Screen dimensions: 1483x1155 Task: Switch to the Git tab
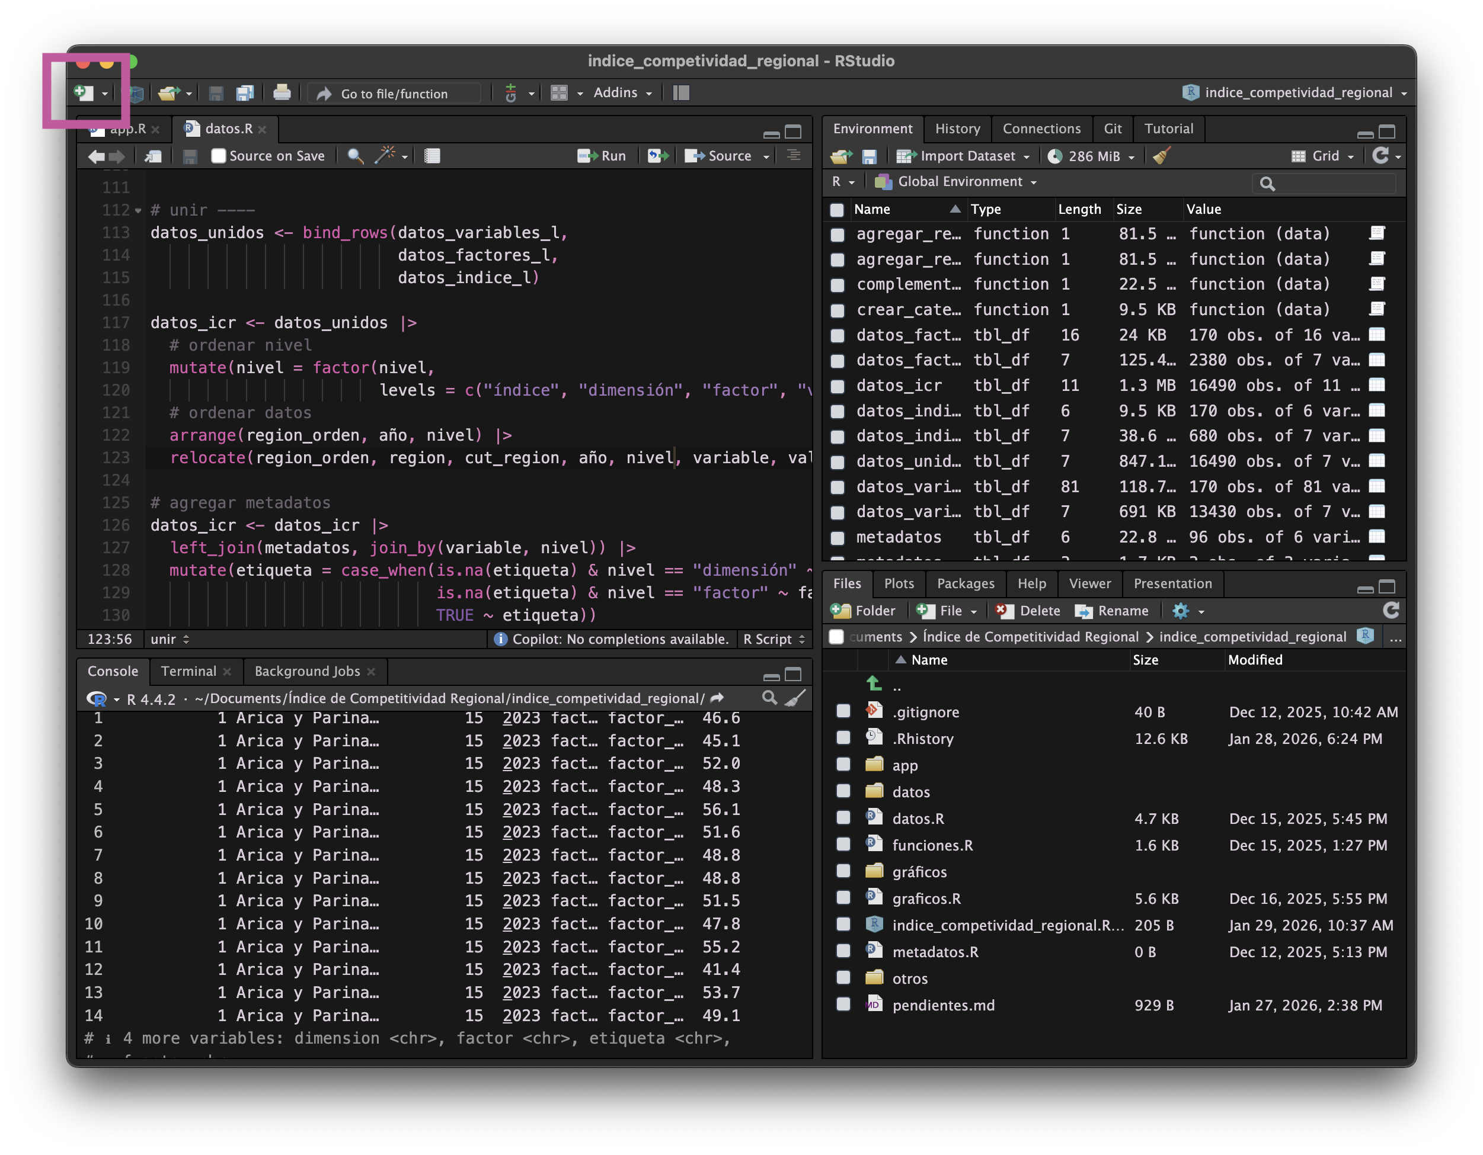pos(1112,129)
